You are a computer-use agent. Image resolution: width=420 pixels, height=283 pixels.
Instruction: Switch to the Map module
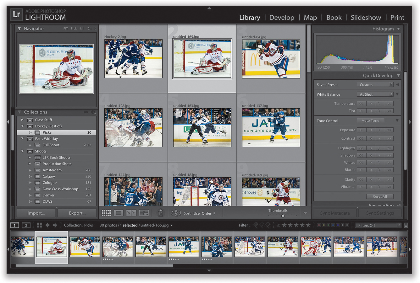(310, 18)
